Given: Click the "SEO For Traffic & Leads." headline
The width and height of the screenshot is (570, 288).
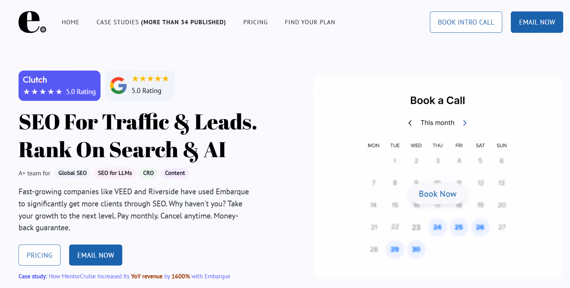Looking at the screenshot, I should [x=138, y=122].
